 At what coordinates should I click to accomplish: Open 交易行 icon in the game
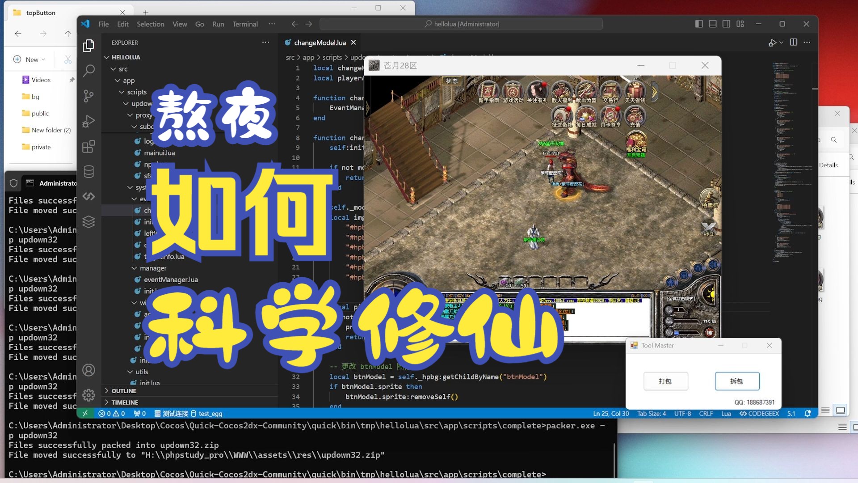click(x=610, y=93)
